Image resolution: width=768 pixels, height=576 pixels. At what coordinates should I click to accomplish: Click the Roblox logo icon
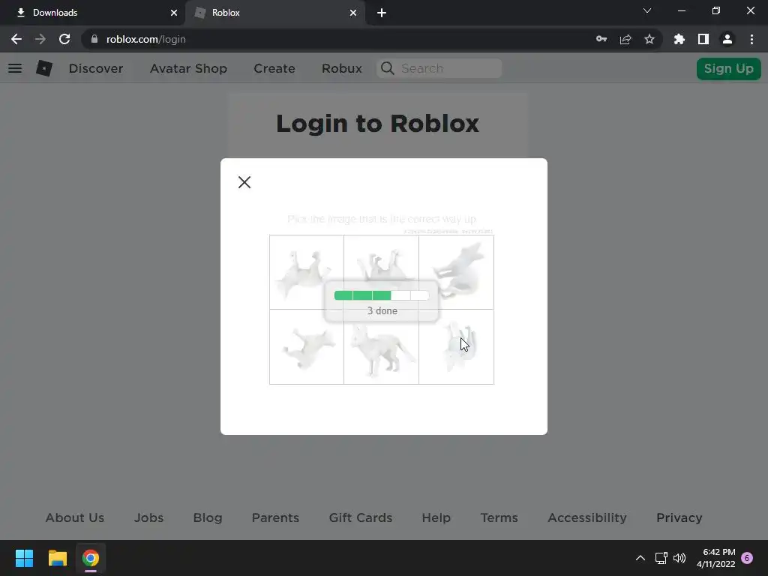tap(44, 68)
